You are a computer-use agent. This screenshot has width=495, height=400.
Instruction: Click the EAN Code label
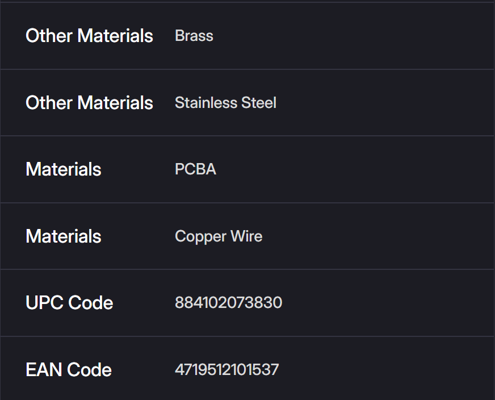pyautogui.click(x=69, y=370)
